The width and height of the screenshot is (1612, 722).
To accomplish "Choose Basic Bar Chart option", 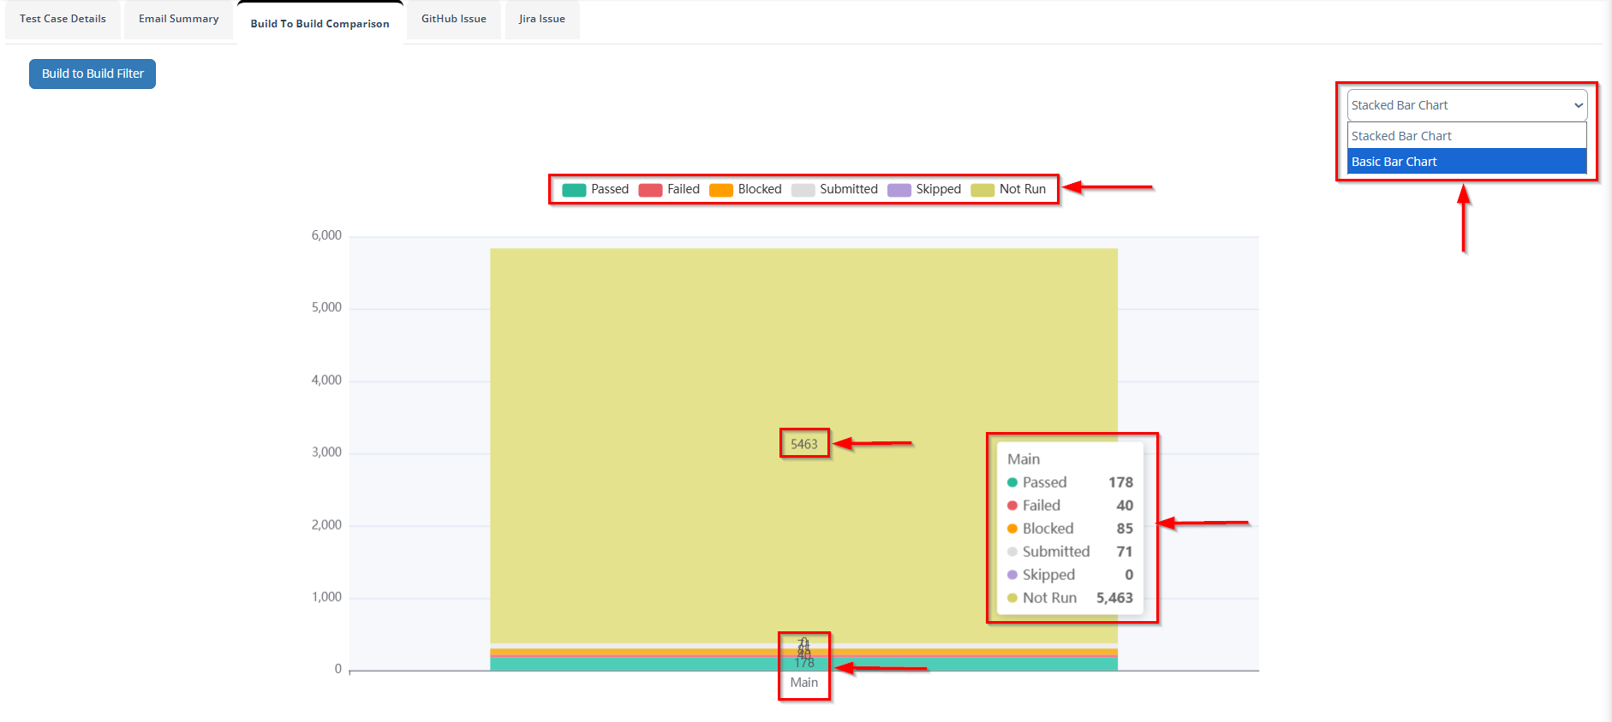I will (1466, 162).
